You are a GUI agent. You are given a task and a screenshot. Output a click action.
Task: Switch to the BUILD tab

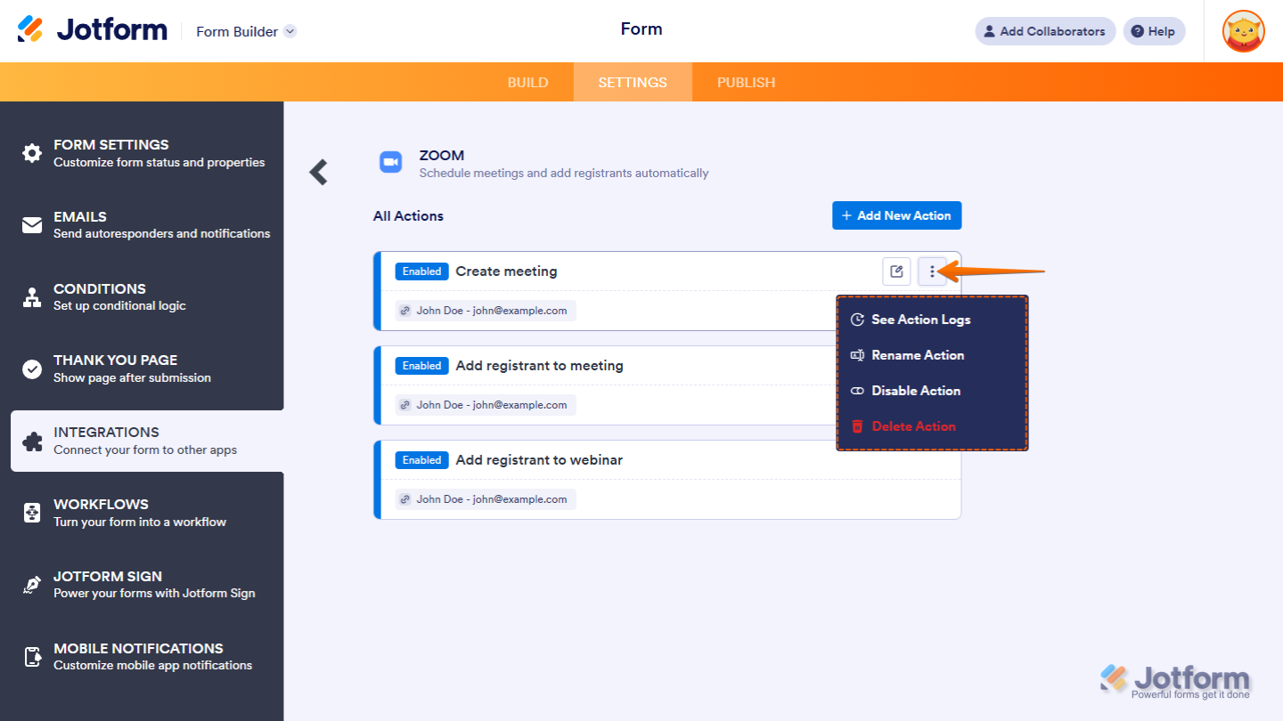(528, 82)
